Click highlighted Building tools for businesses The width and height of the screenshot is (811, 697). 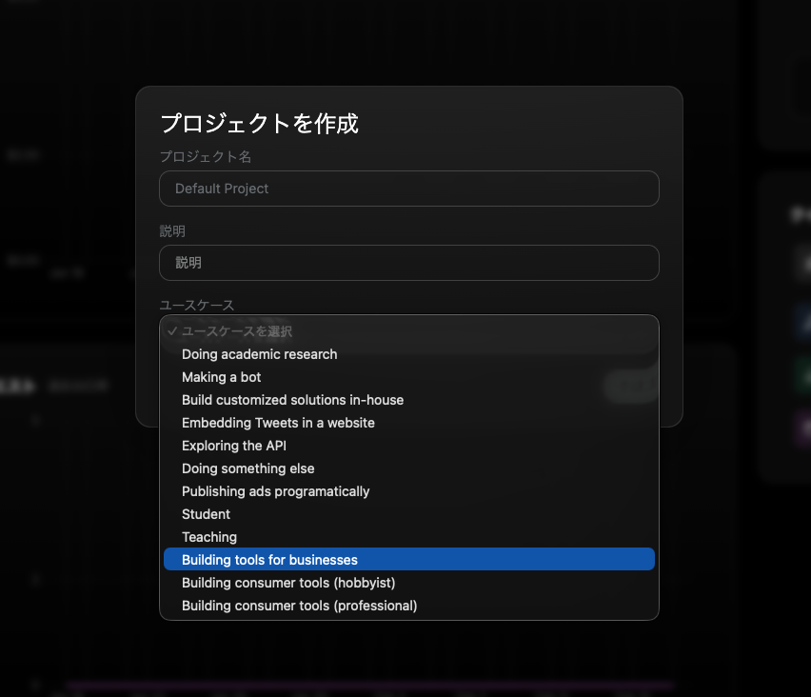tap(270, 560)
